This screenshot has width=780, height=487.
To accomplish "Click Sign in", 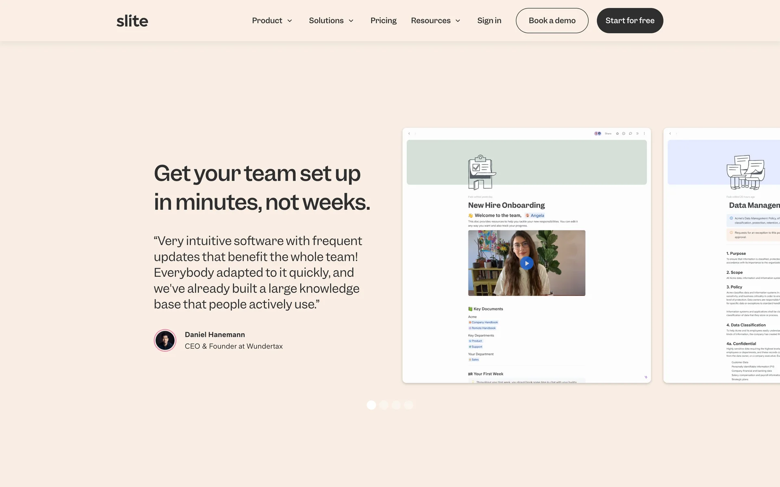I will 489,21.
